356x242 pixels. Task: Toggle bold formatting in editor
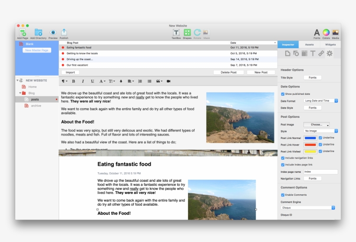pos(73,81)
